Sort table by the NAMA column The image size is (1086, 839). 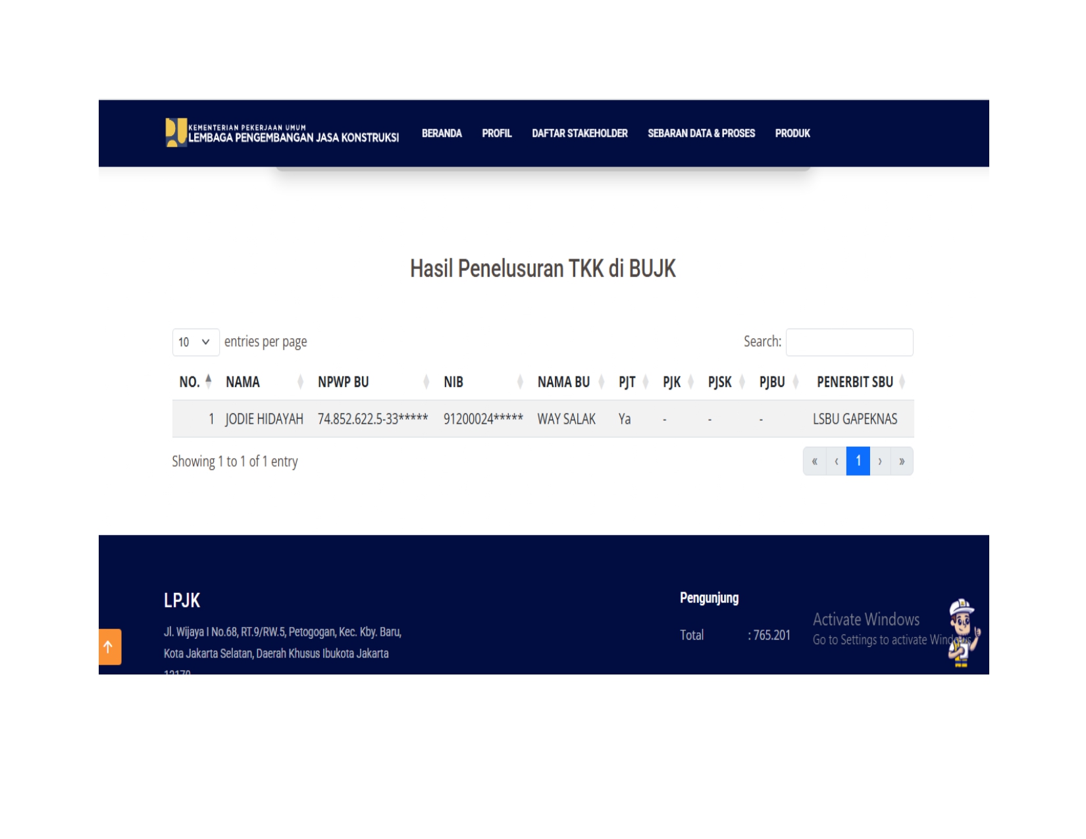(300, 382)
